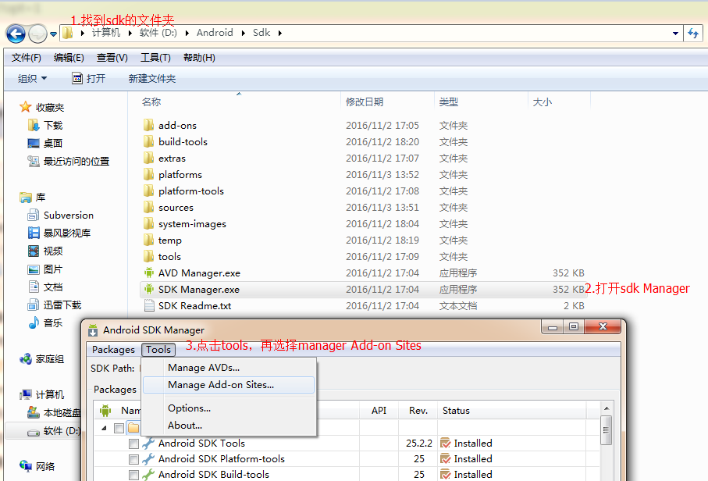Click the 软件 (D:) breadcrumb segment
This screenshot has height=481, width=708.
point(158,33)
